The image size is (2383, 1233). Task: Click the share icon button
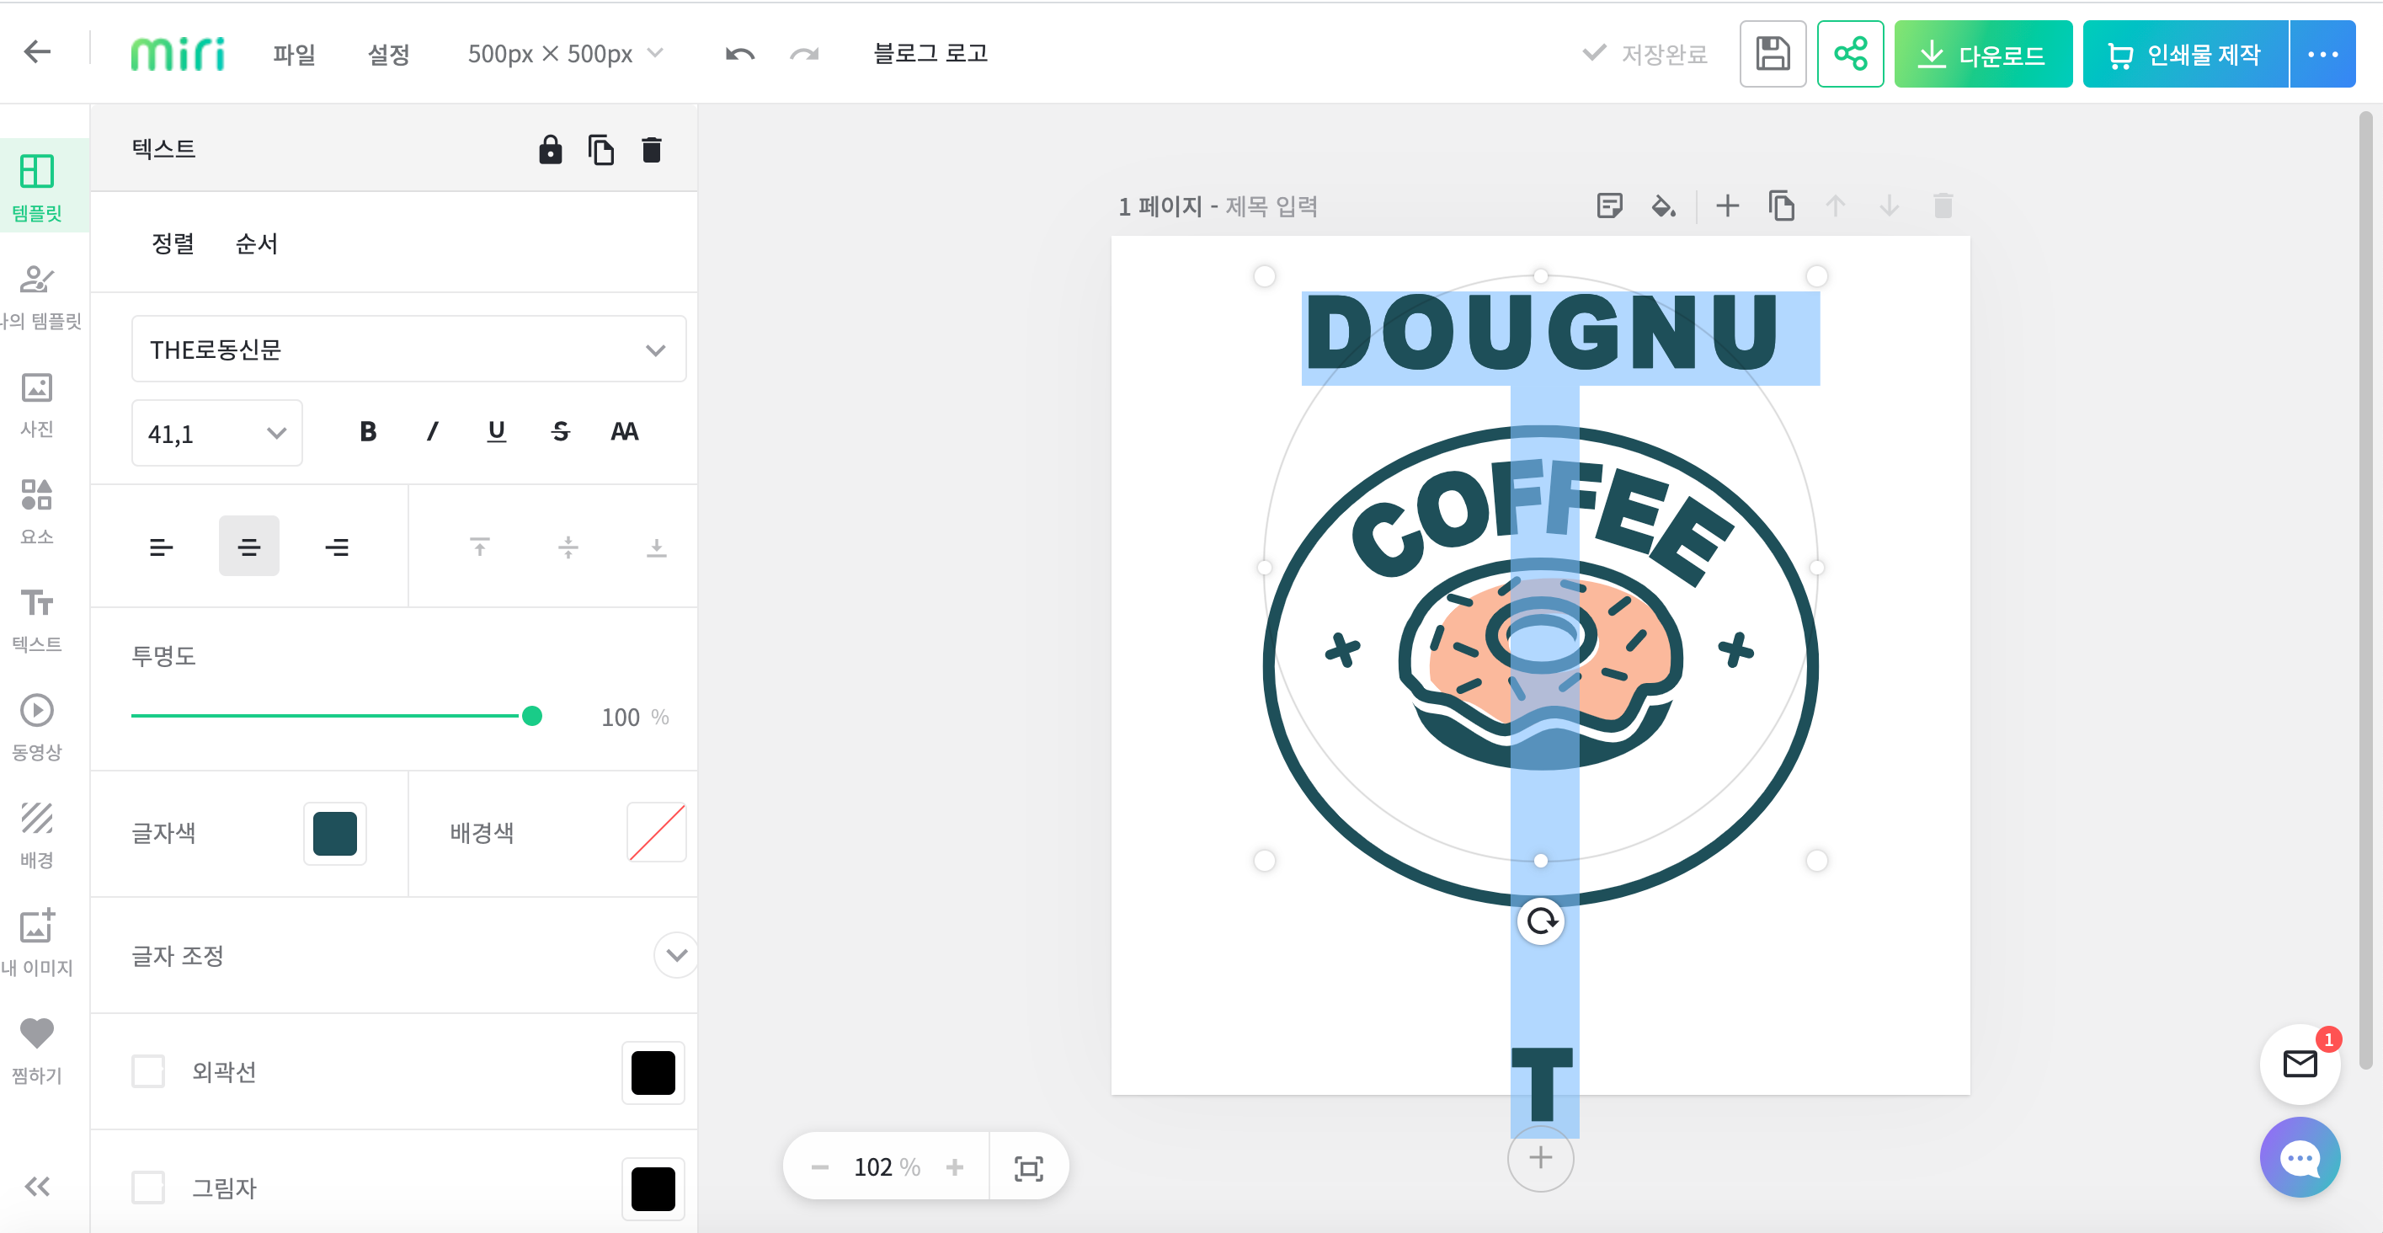pyautogui.click(x=1849, y=54)
